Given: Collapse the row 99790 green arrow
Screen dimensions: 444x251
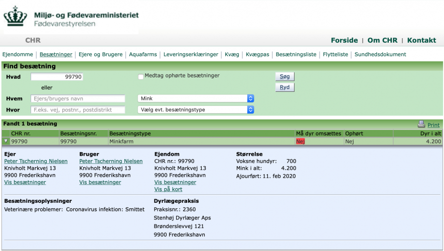Looking at the screenshot, I should [x=6, y=142].
